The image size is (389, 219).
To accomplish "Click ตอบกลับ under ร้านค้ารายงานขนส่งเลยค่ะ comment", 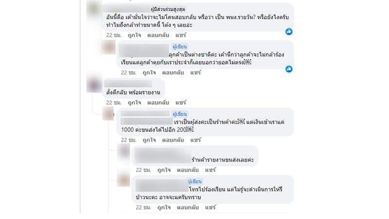I will [x=188, y=170].
